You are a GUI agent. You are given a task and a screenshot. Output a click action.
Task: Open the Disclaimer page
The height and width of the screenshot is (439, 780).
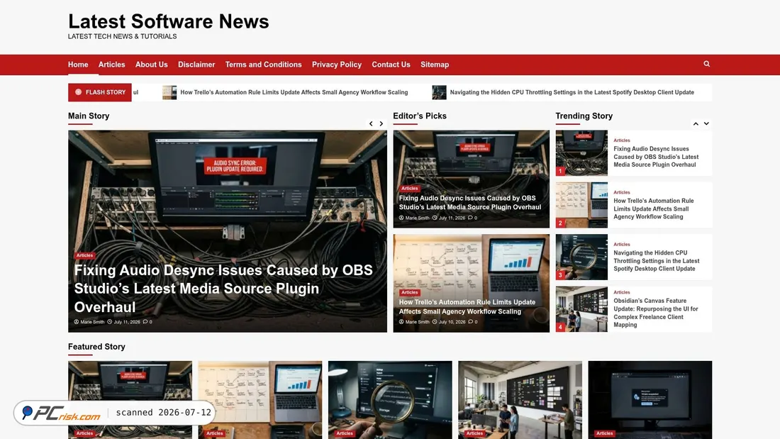click(196, 65)
